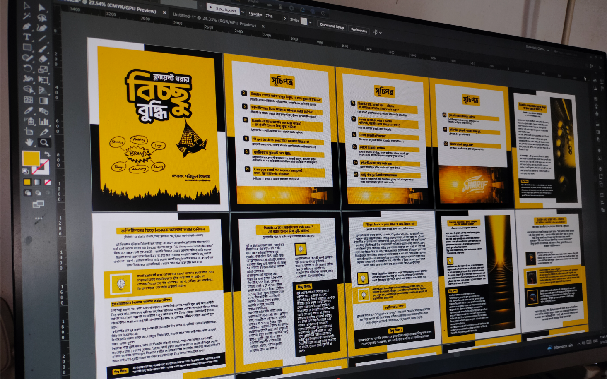Image resolution: width=607 pixels, height=379 pixels.
Task: Select the Rotate tool
Action: (x=28, y=68)
